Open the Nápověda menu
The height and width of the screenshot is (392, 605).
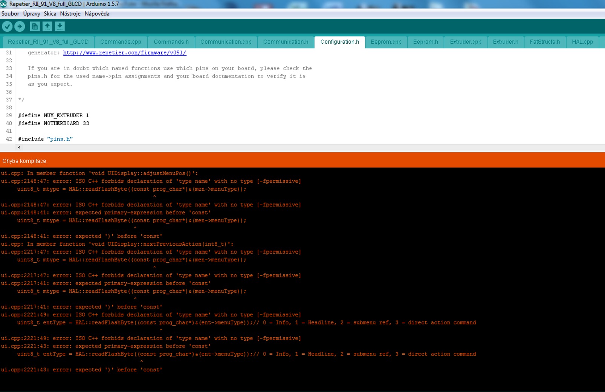click(x=97, y=14)
